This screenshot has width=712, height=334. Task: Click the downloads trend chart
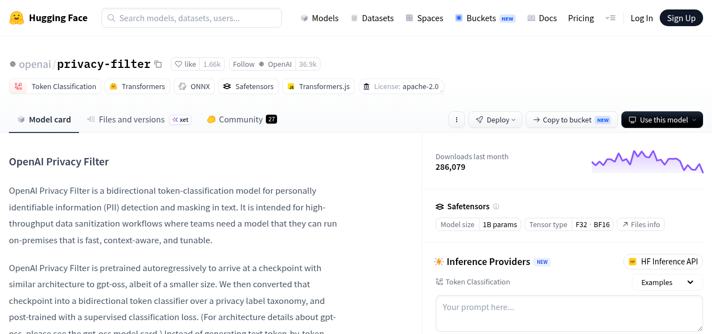tap(647, 161)
